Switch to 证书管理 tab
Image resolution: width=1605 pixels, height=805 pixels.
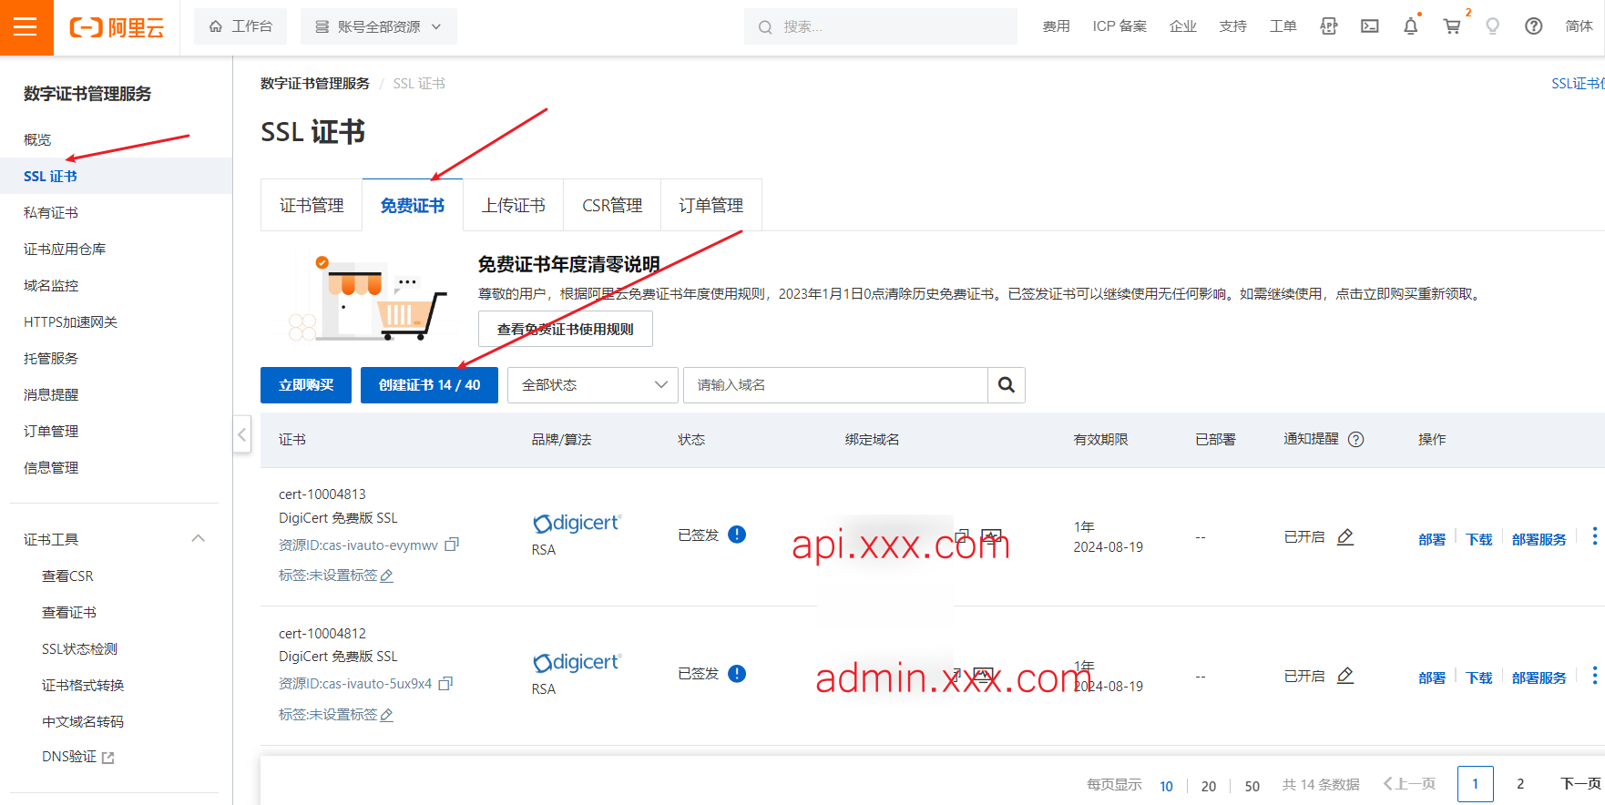[x=312, y=206]
